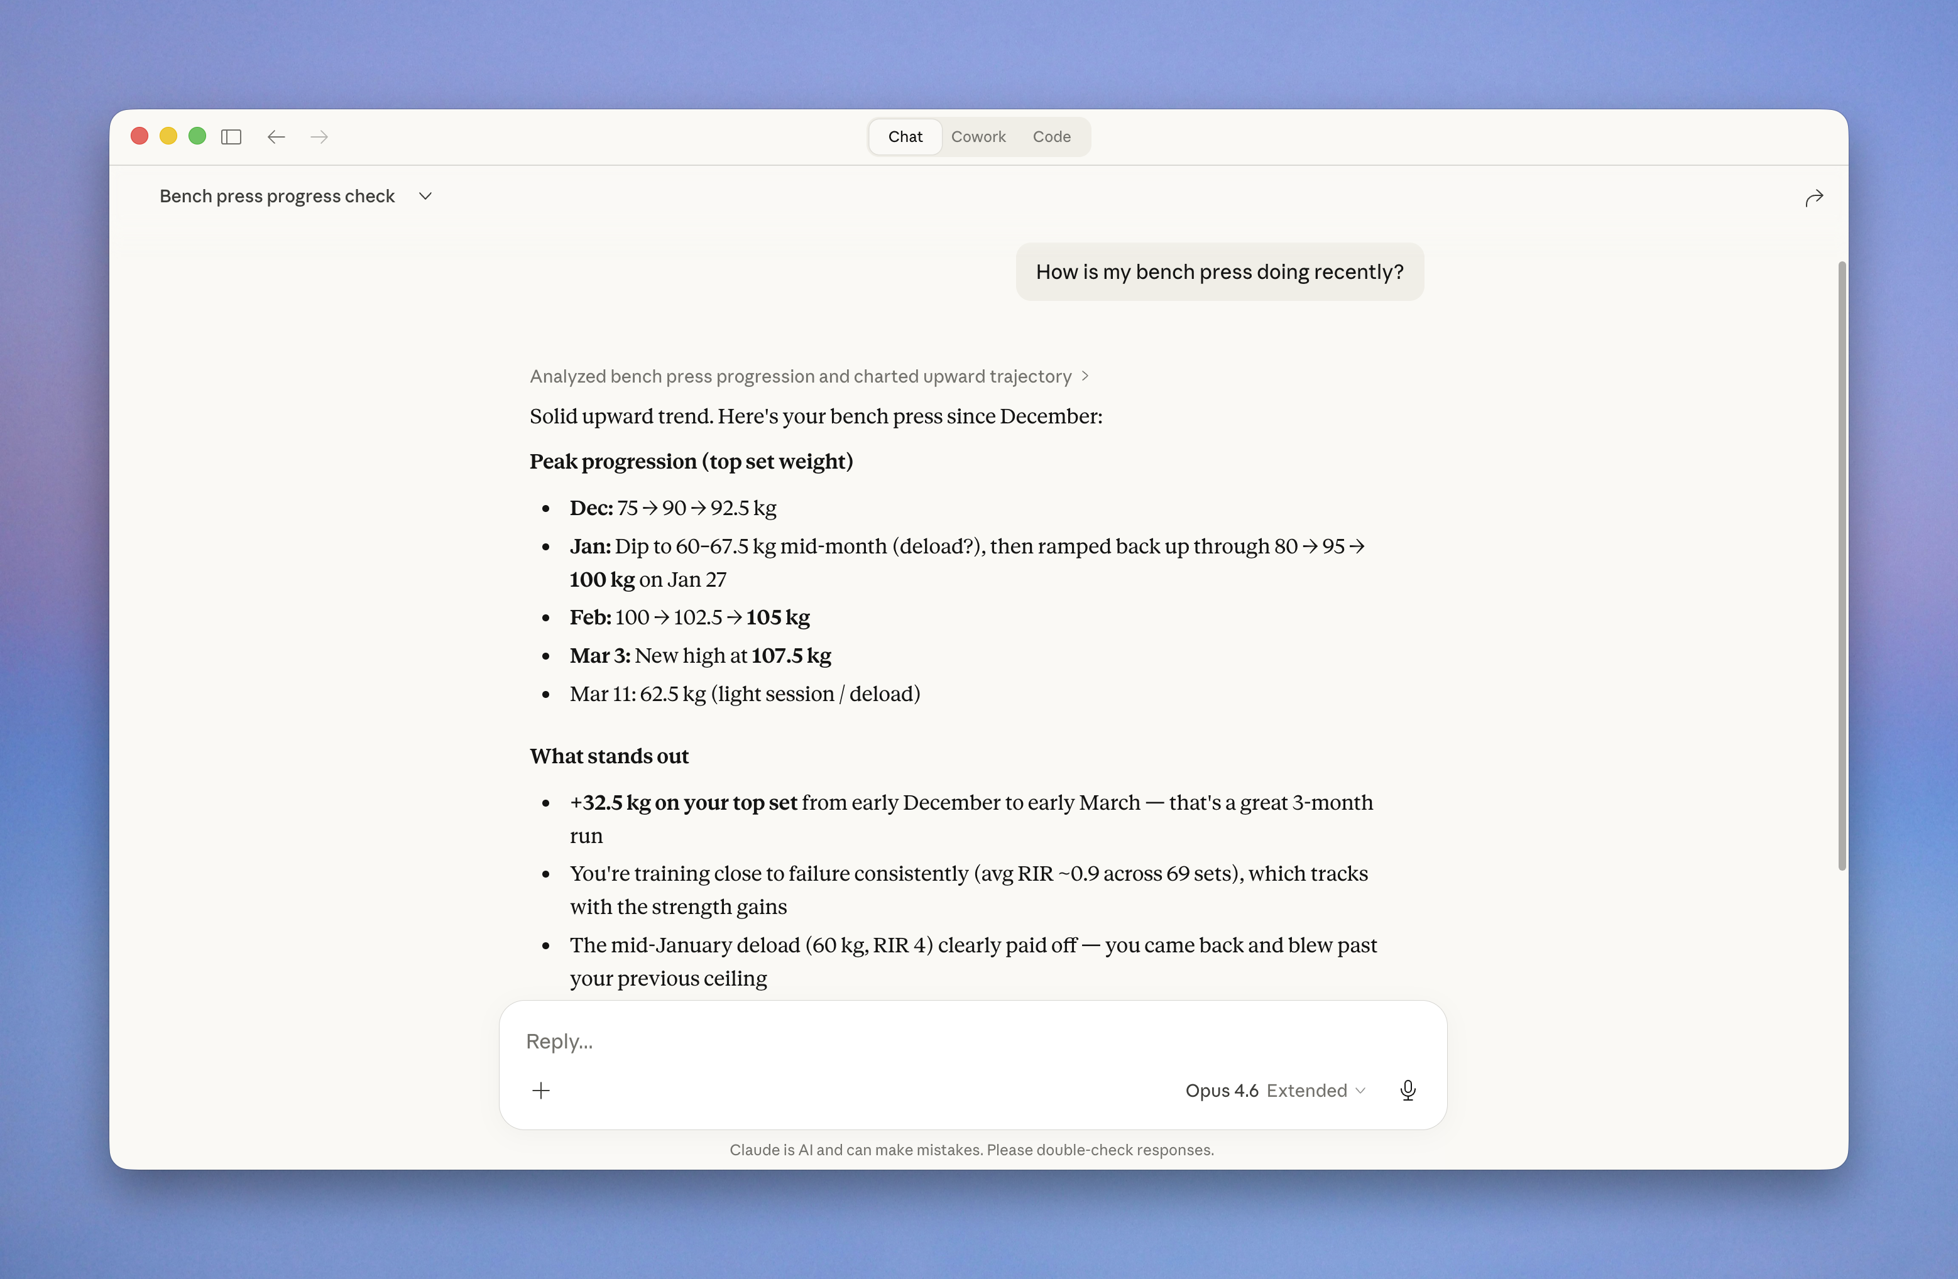Click the 'Dec: 75 → 90 → 92.5 kg' line
The height and width of the screenshot is (1279, 1958).
[x=673, y=508]
